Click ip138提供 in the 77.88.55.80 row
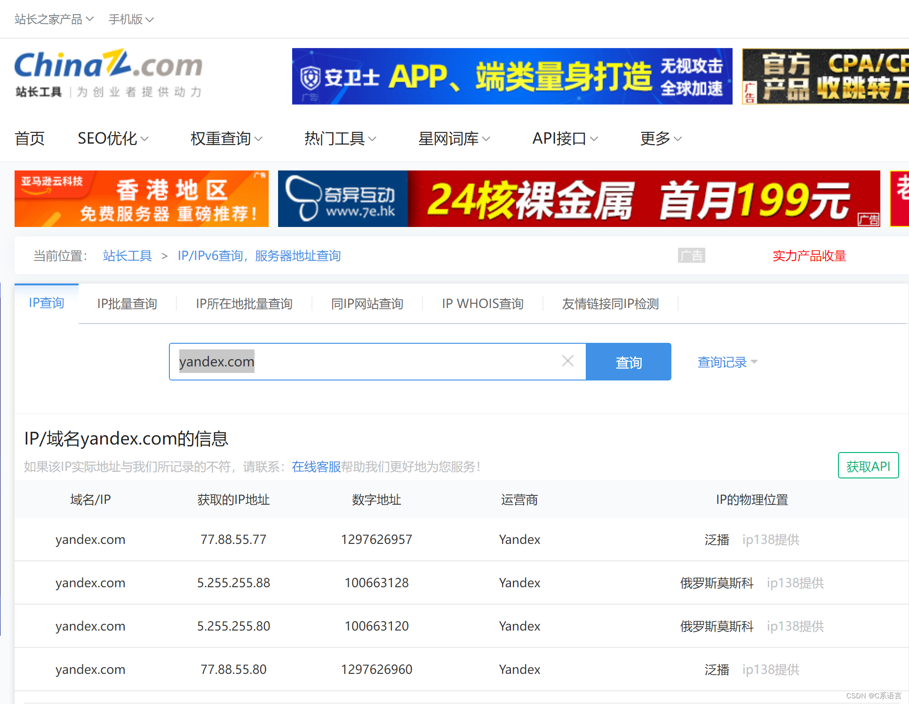 771,670
